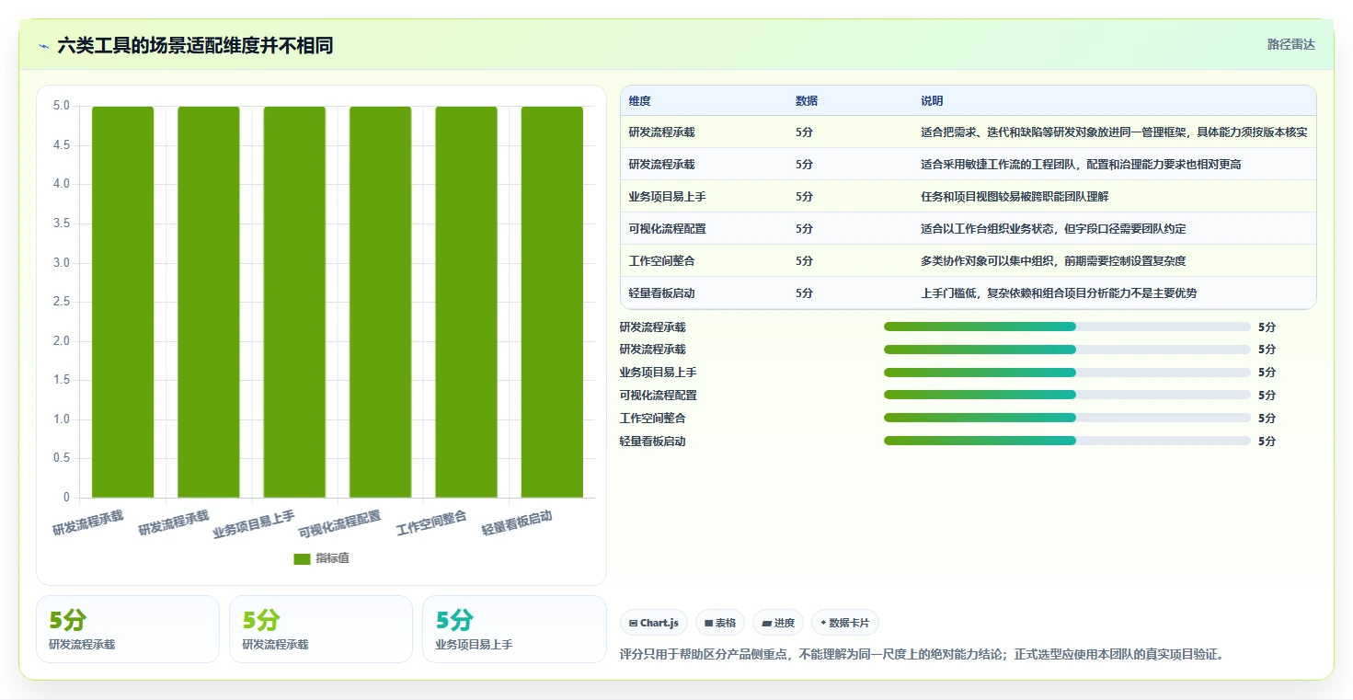1353x700 pixels.
Task: Click the description starting '上手门槛低'
Action: [x=1059, y=293]
